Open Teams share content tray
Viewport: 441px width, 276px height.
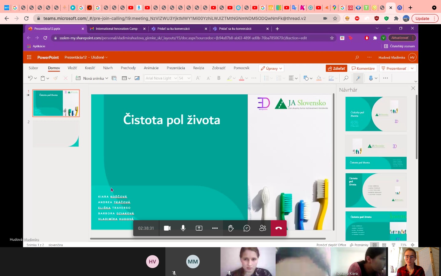(x=199, y=228)
